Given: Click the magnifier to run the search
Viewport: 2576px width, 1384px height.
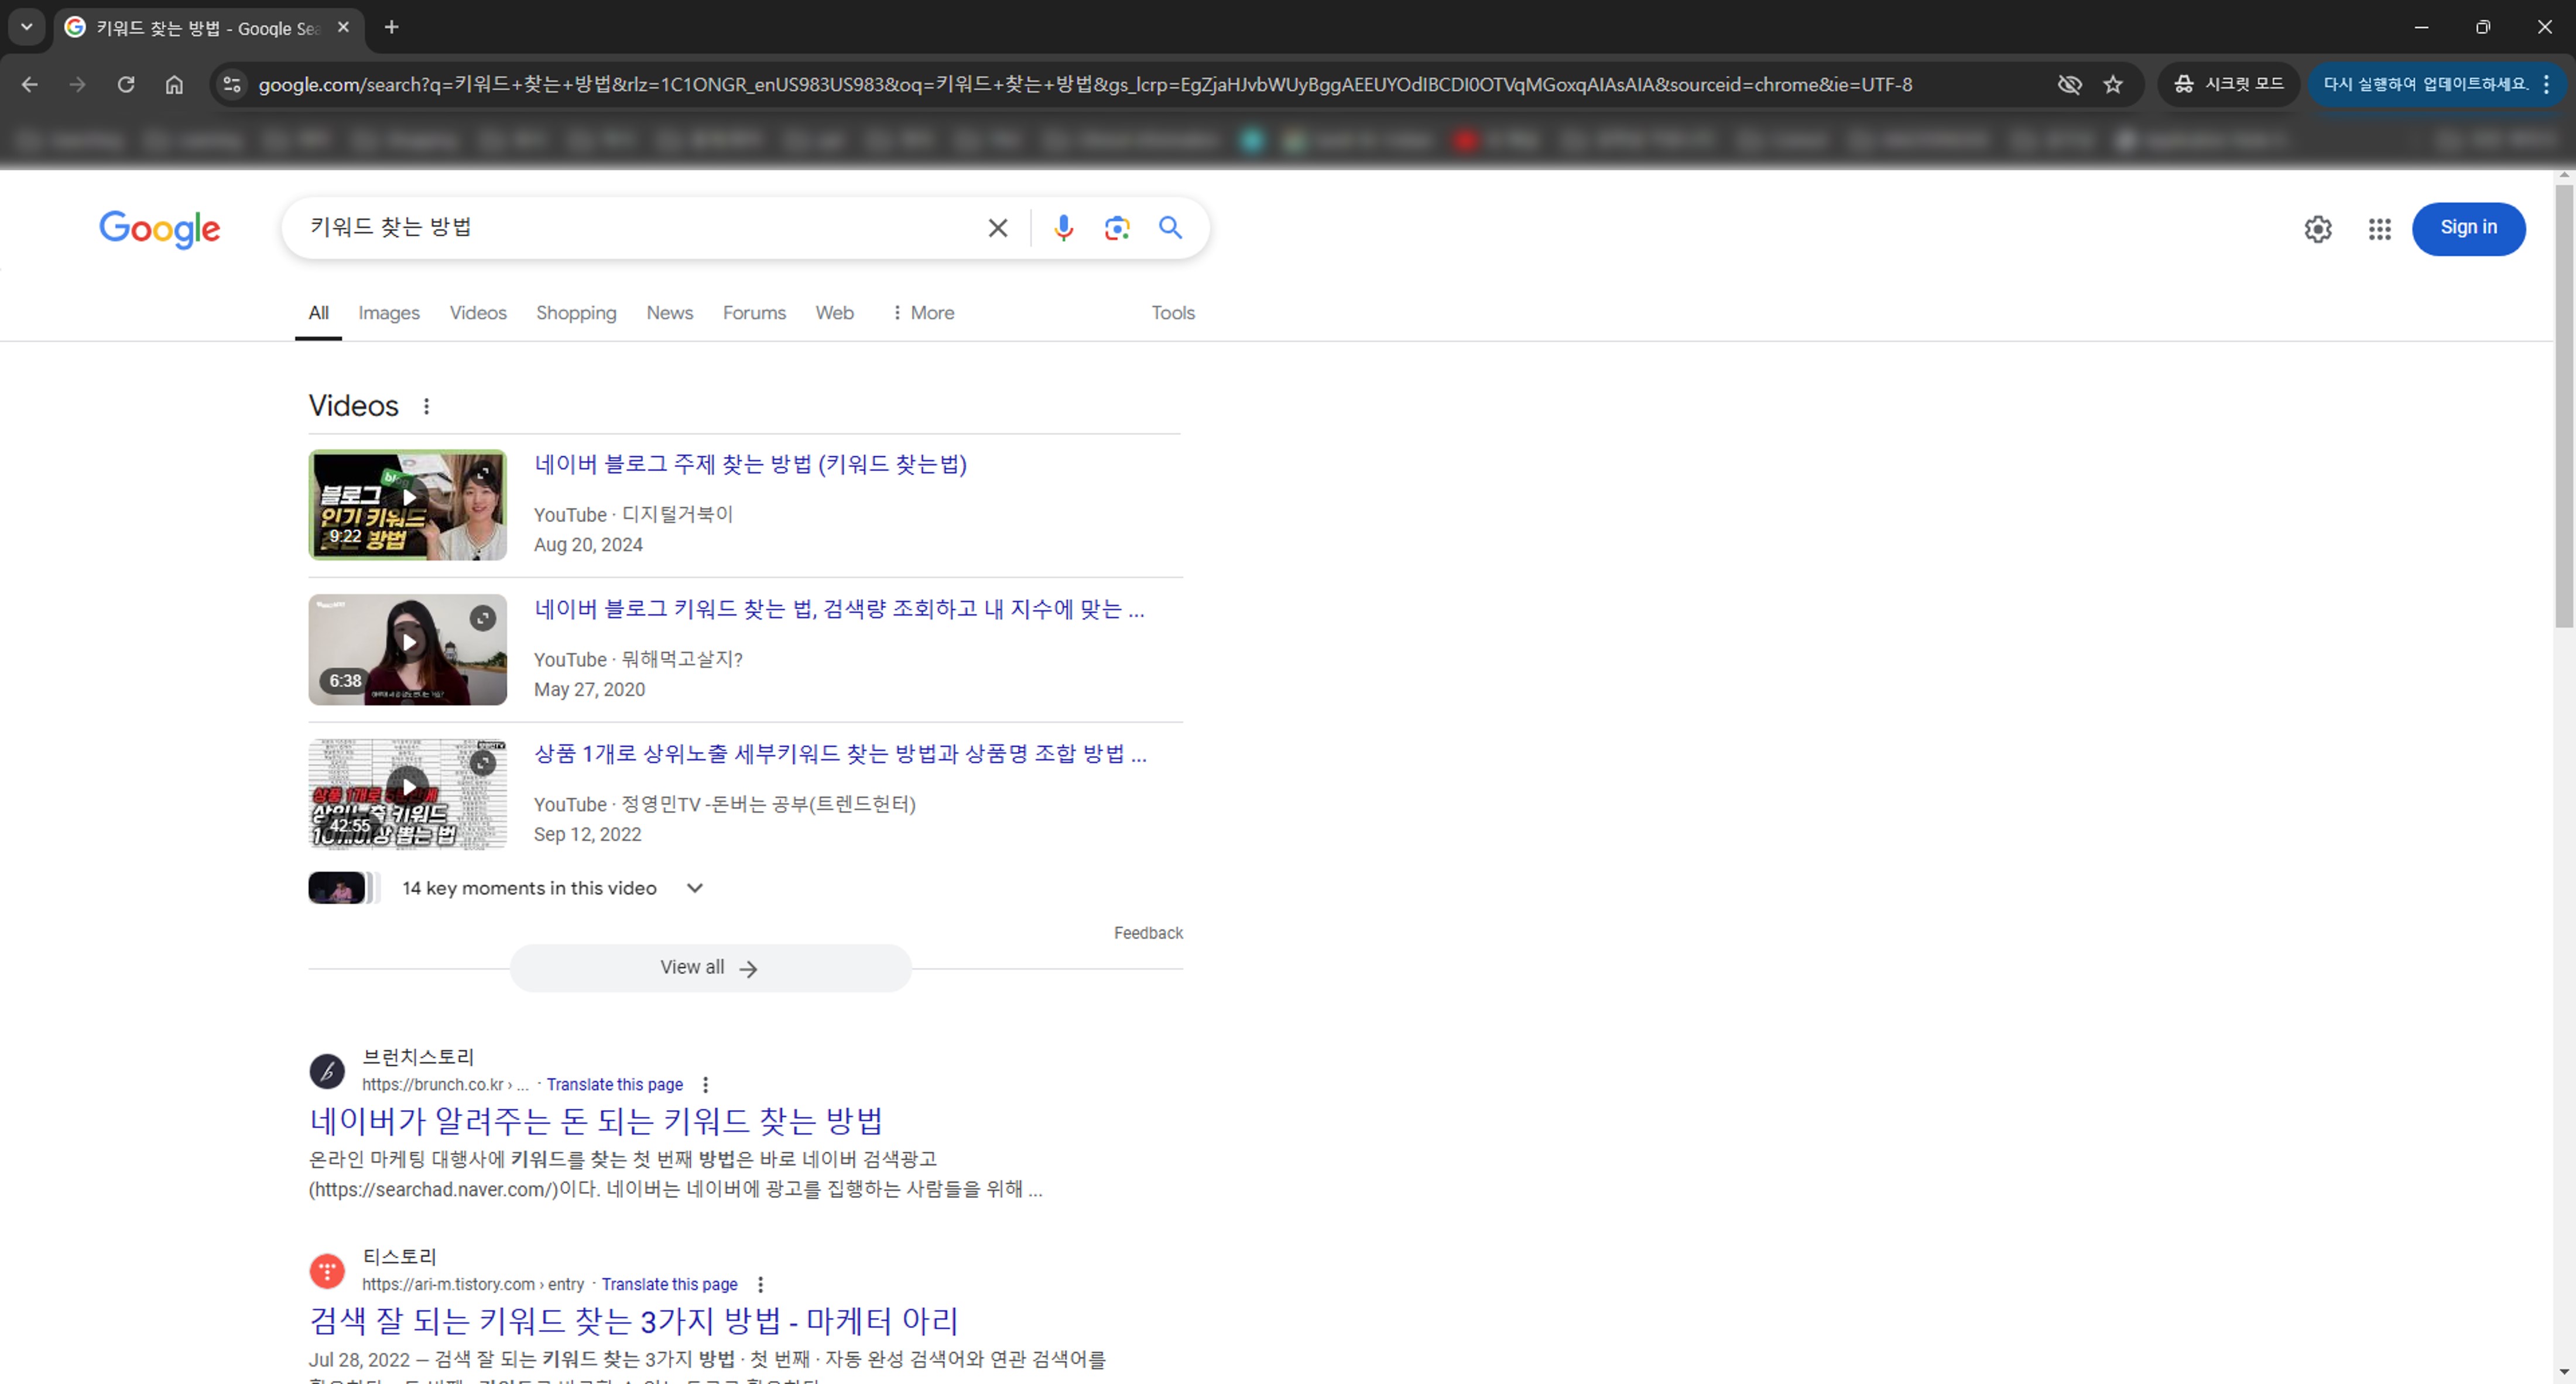Looking at the screenshot, I should (1170, 227).
